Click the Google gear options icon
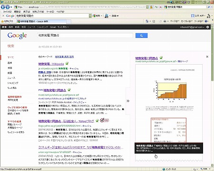214x171 pixels. 208,27
